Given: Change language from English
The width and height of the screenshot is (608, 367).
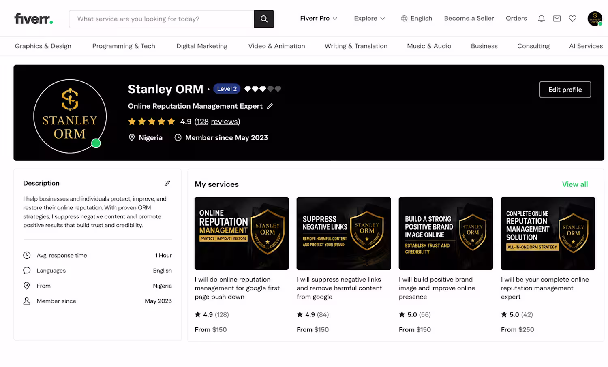Looking at the screenshot, I should tap(421, 19).
